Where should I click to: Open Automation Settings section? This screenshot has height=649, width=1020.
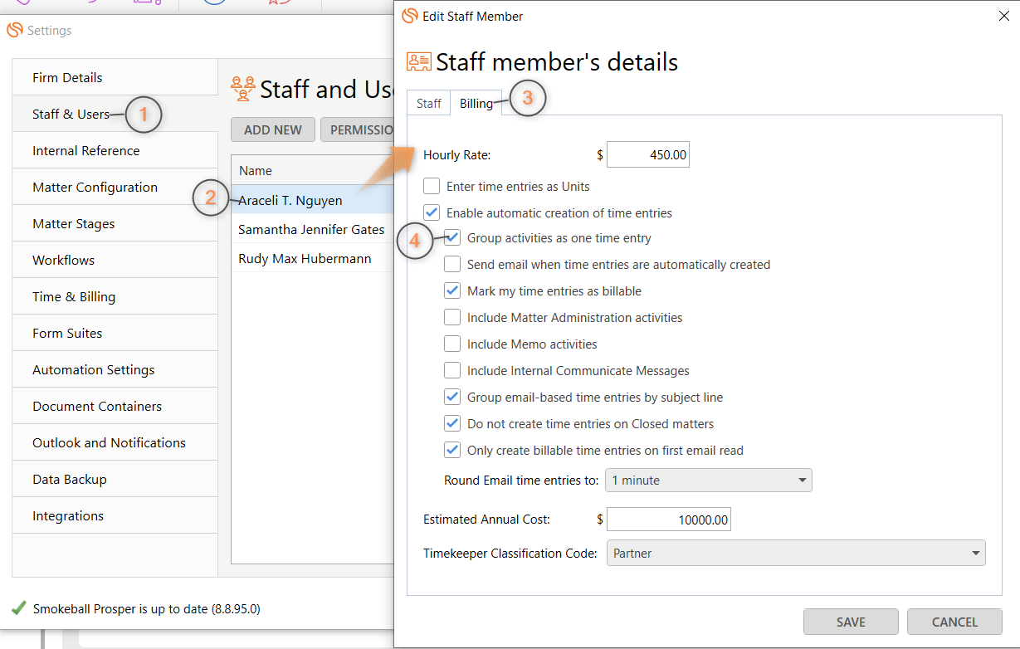[x=115, y=370]
